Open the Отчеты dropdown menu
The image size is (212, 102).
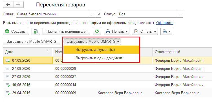(x=145, y=31)
